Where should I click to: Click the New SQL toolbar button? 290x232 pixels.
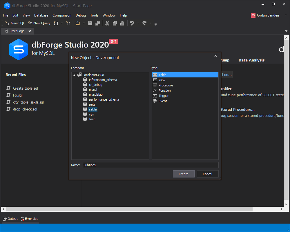[x=15, y=23]
